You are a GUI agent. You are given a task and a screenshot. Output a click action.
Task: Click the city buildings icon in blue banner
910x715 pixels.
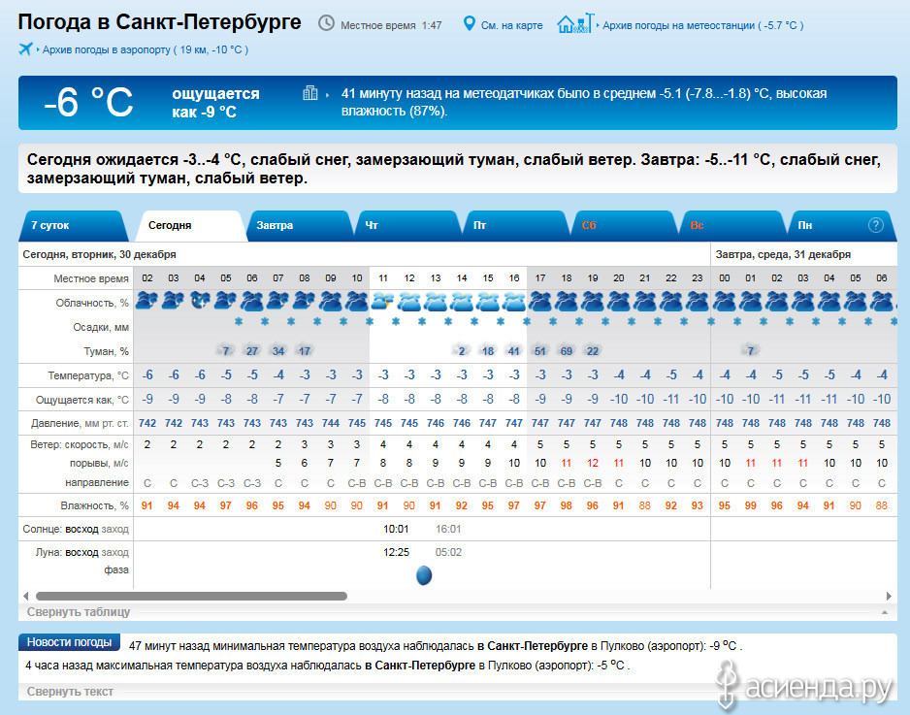click(x=310, y=94)
